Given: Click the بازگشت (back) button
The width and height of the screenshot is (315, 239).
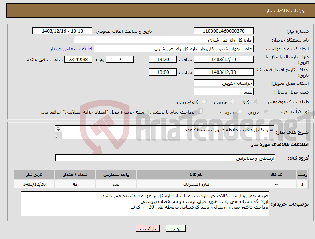Looking at the screenshot, I should 148,228.
